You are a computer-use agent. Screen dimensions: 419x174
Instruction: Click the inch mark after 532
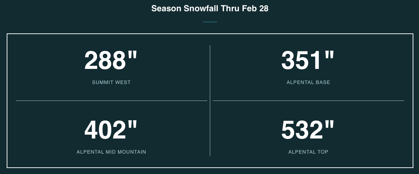(330, 126)
